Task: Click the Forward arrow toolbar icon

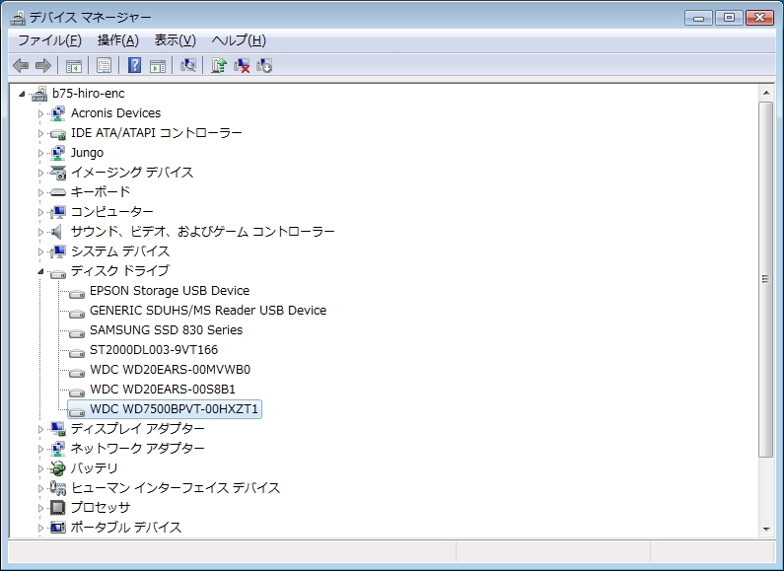Action: point(43,65)
